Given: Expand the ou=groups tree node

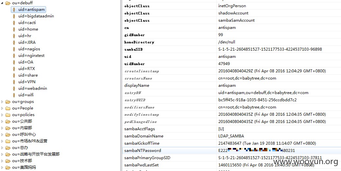Looking at the screenshot, I should (2, 102).
